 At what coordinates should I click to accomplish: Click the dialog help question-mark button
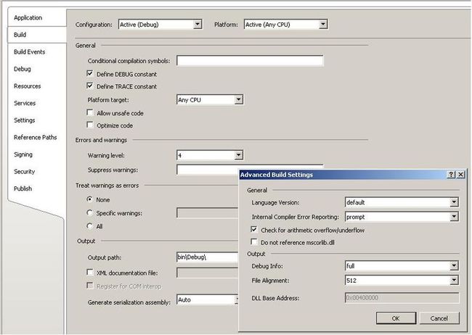point(451,175)
